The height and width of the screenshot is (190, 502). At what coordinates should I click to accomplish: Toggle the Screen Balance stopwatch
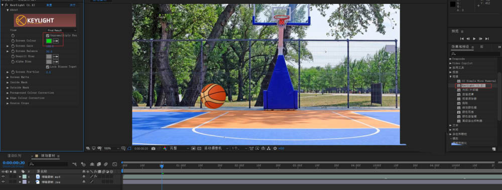click(x=13, y=51)
